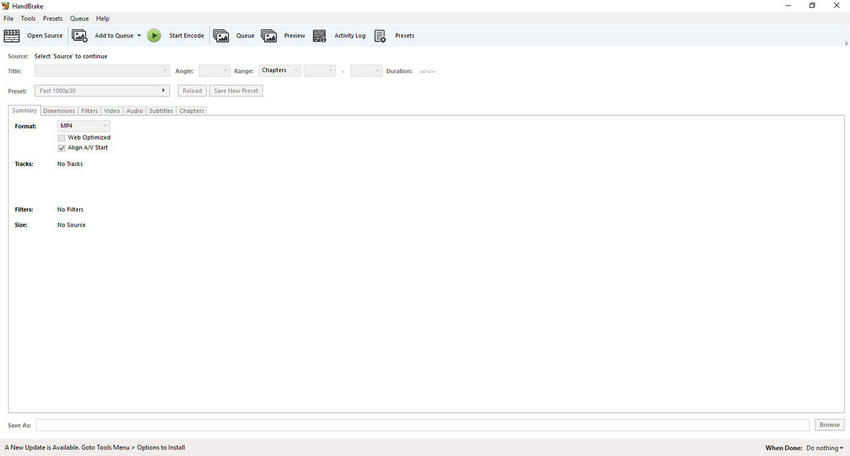
Task: Click the Add to Queue icon
Action: click(x=80, y=36)
